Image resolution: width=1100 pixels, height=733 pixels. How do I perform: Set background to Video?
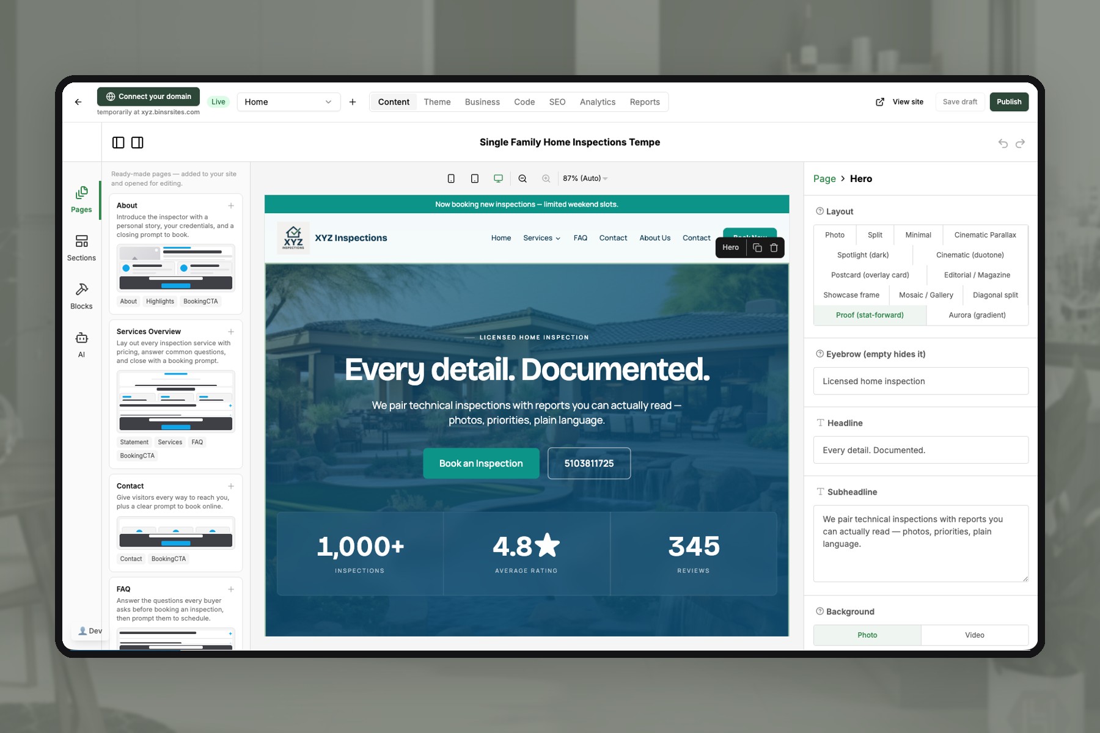975,635
